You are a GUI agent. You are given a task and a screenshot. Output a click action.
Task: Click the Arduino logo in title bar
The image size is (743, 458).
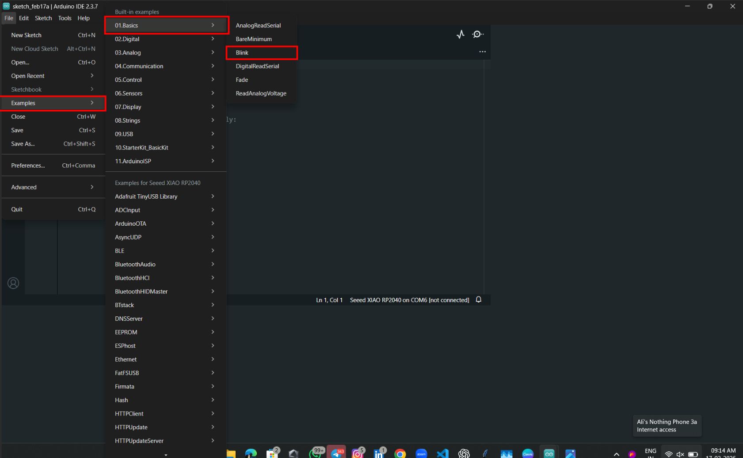coord(6,6)
